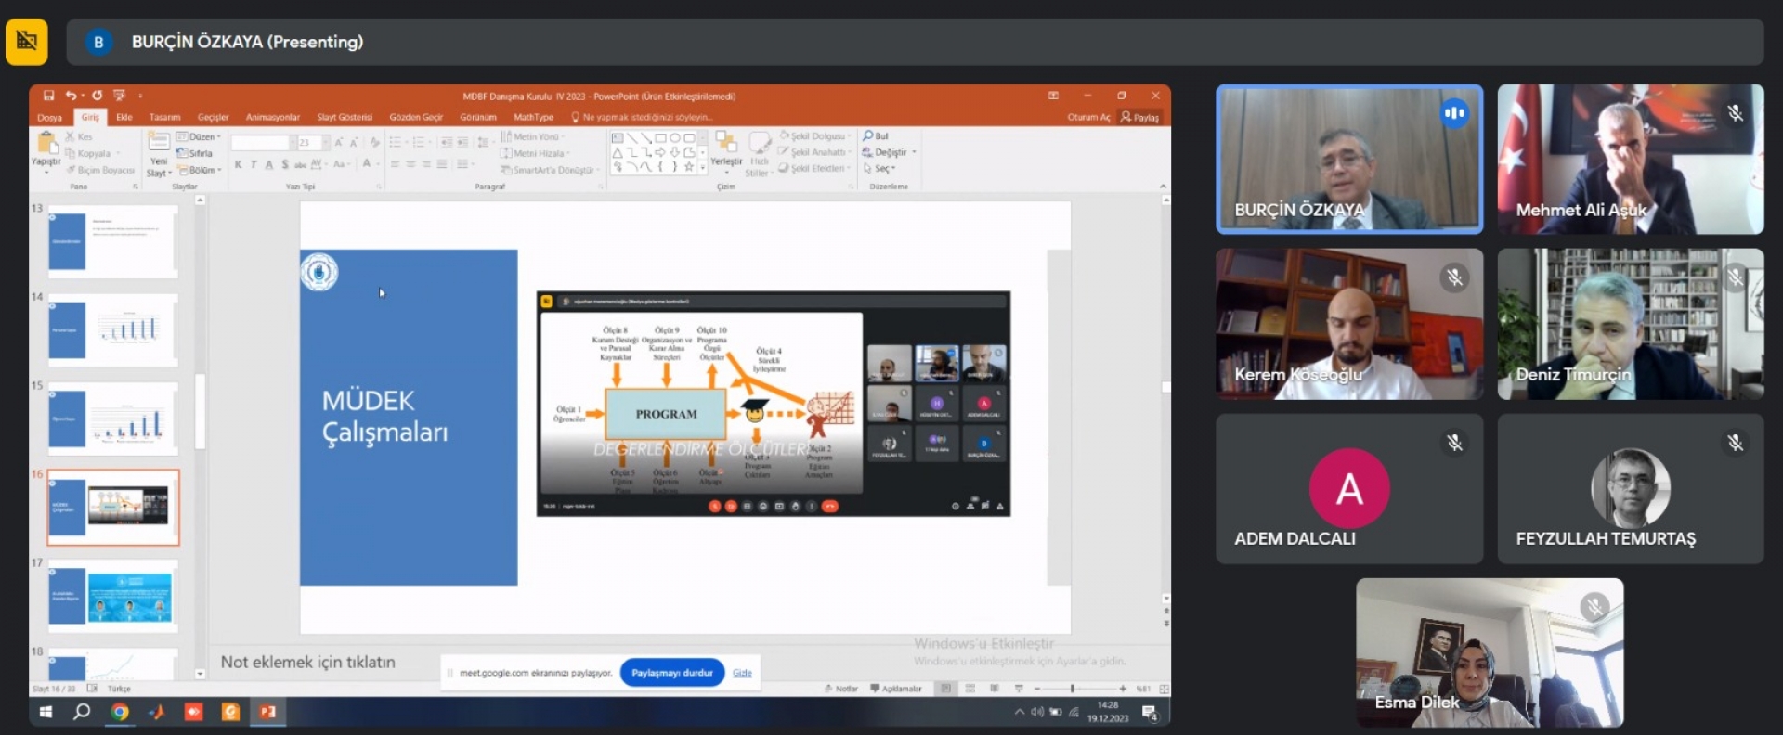
Task: Toggle the Açıklamalar comments pane
Action: (x=895, y=689)
